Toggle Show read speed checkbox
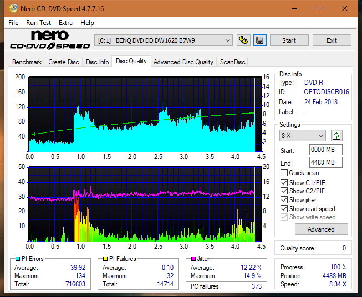362x297 pixels. click(284, 208)
